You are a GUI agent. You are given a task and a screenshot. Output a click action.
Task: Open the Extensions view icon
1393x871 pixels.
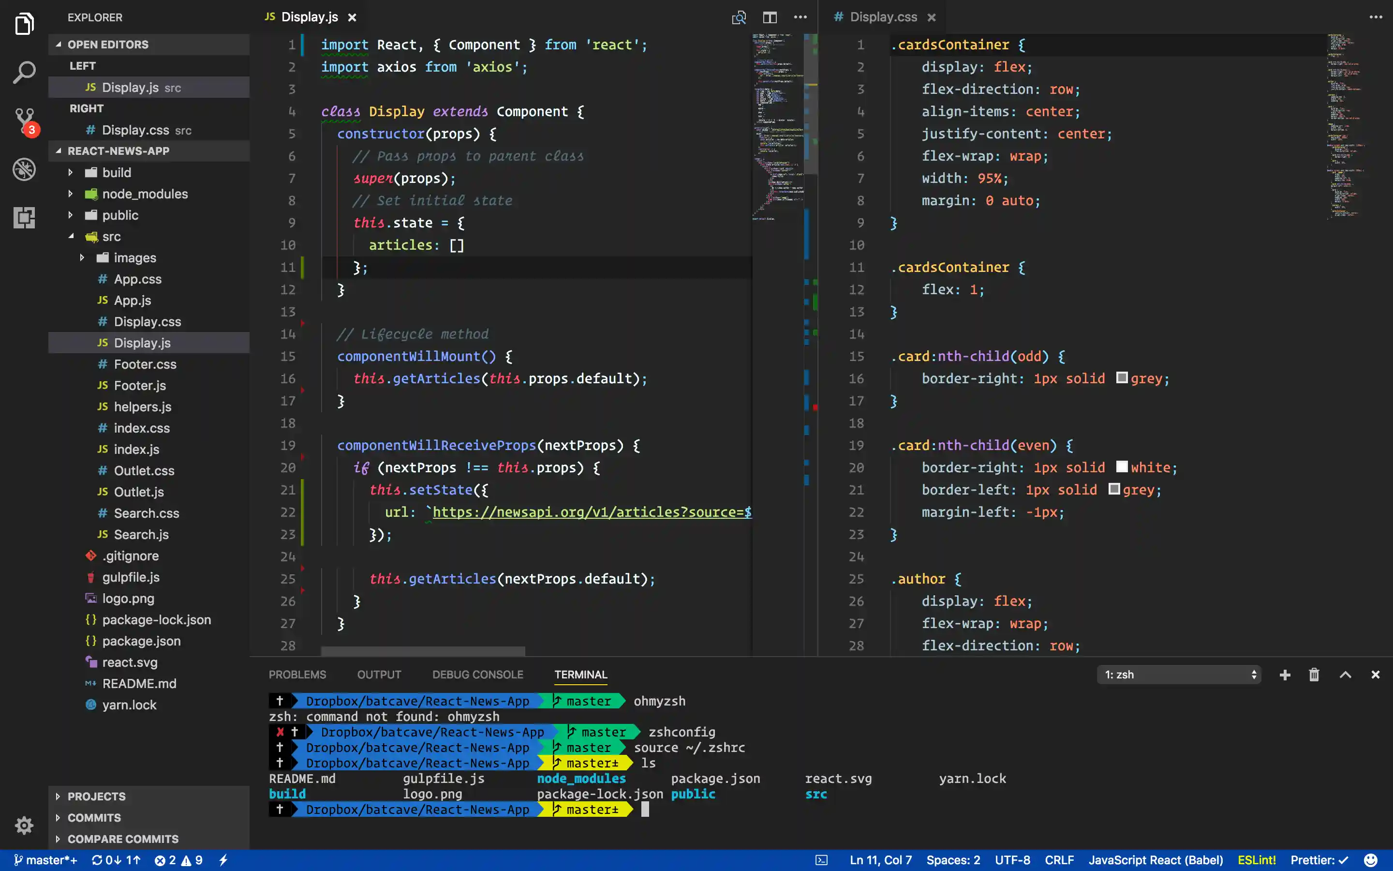(24, 218)
